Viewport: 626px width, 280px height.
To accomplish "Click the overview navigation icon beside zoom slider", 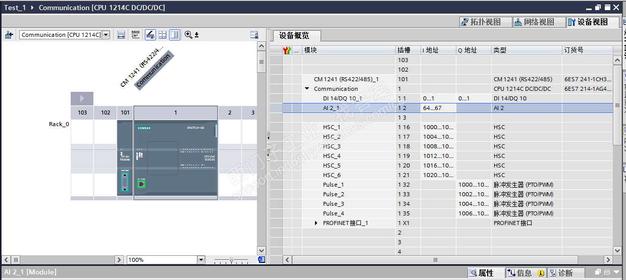I will [x=262, y=259].
